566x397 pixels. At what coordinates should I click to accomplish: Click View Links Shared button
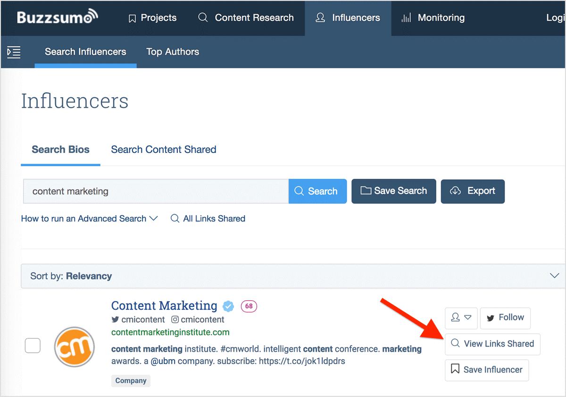click(492, 344)
